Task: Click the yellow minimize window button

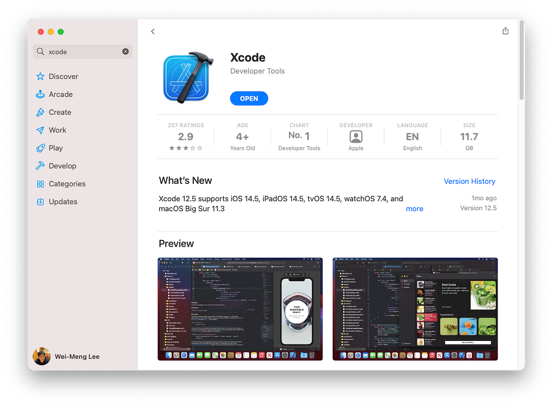Action: point(51,32)
